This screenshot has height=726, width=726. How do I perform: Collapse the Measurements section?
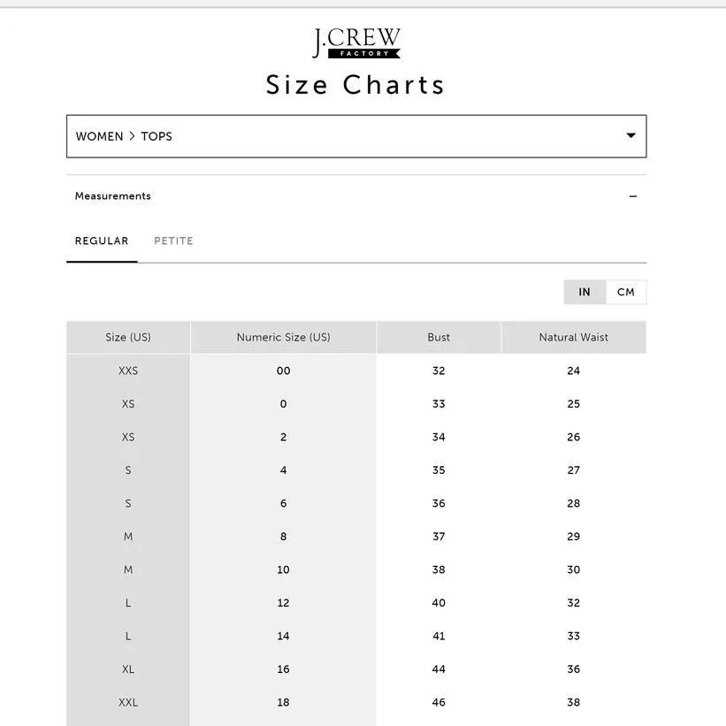point(356,195)
